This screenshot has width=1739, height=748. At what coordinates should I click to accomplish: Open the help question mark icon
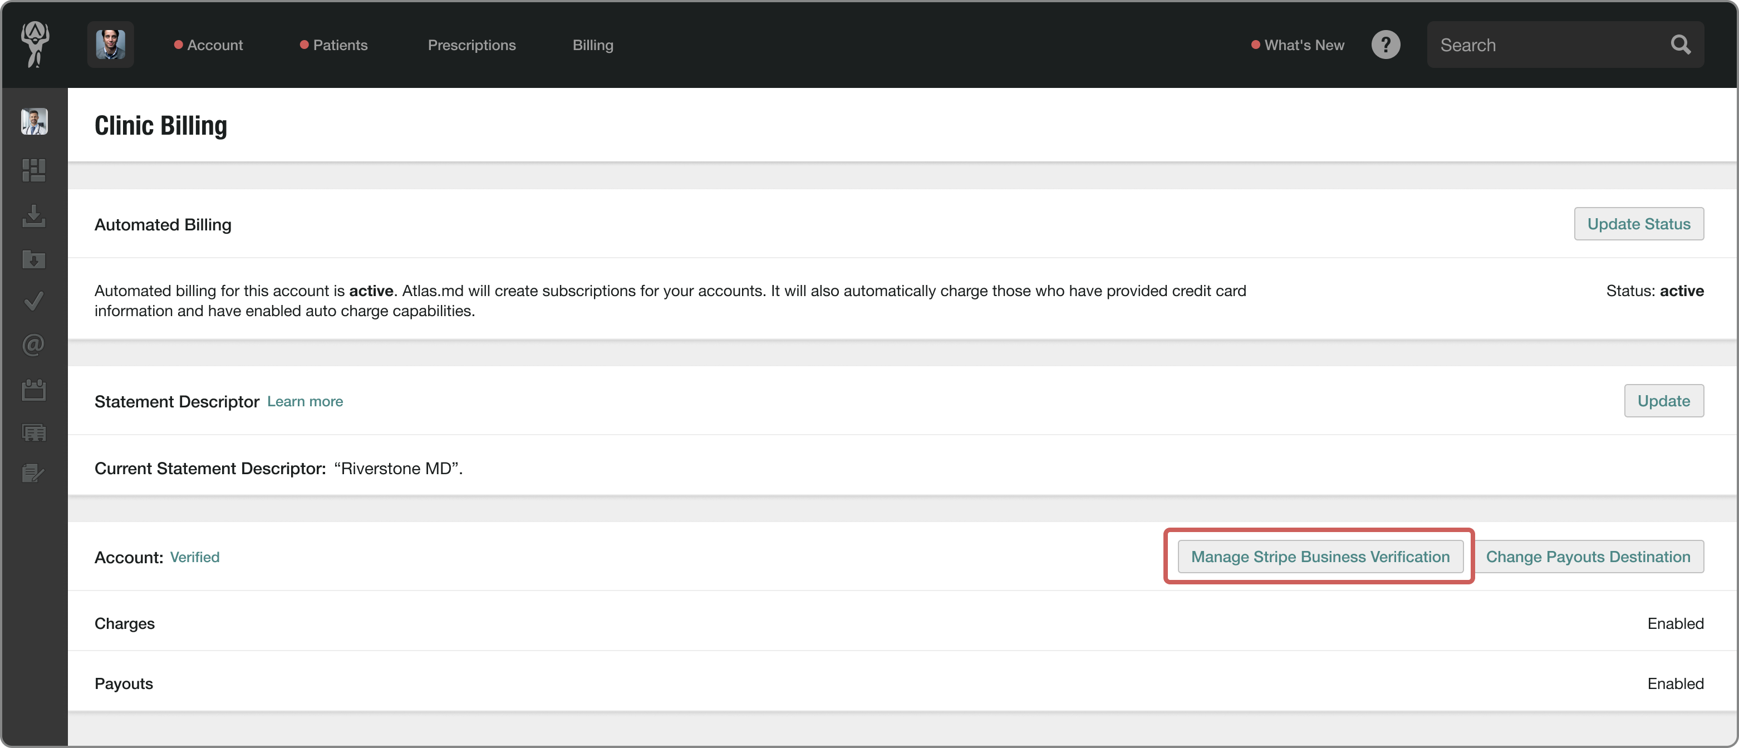[1386, 45]
